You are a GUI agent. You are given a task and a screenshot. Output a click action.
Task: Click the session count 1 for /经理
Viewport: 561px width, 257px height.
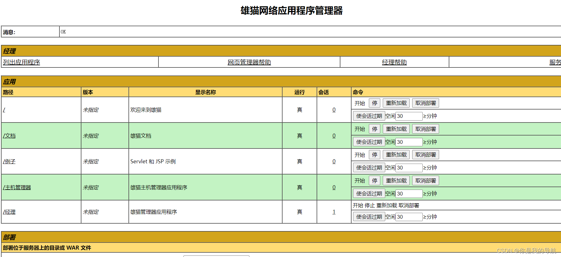coord(334,212)
